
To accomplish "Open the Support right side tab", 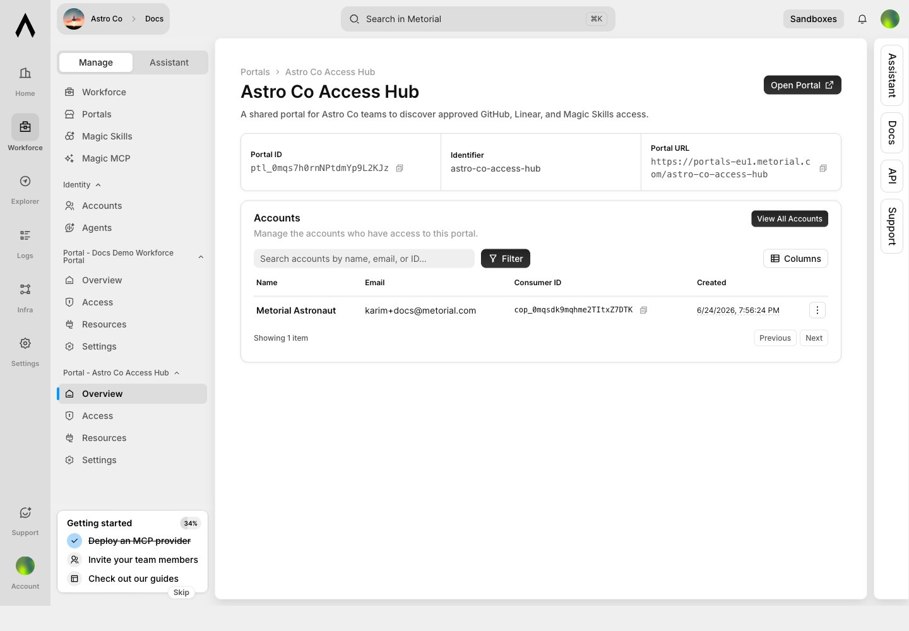I will (x=892, y=226).
